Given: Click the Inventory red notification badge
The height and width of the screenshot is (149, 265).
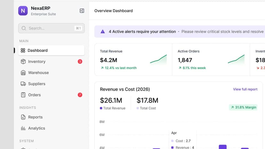Looking at the screenshot, I should tap(80, 61).
